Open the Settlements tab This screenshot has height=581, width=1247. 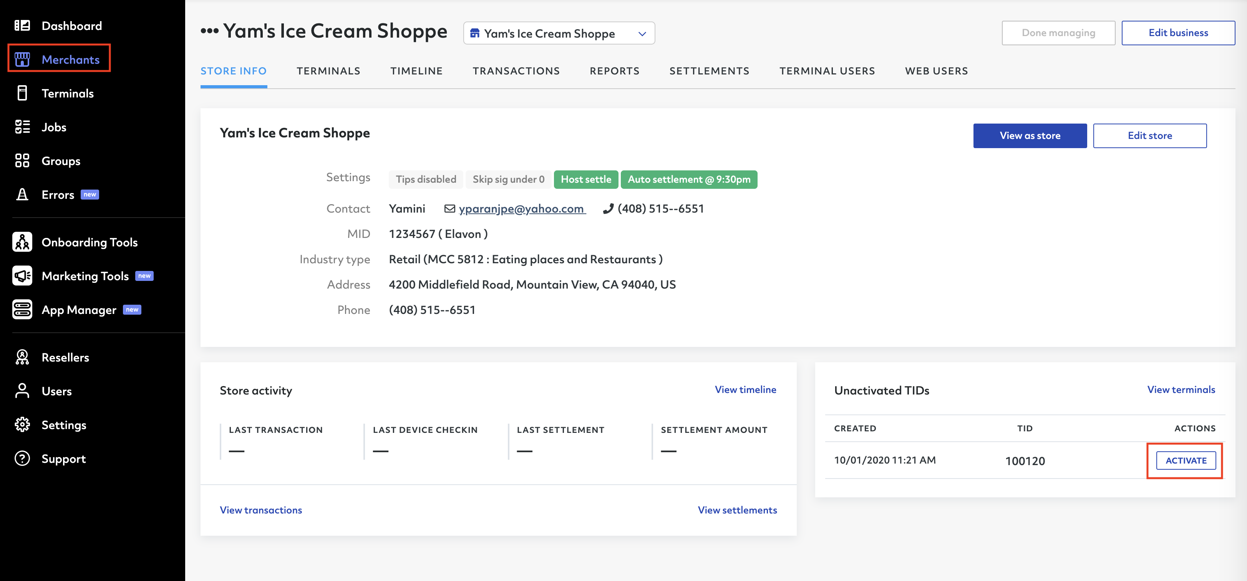(709, 71)
